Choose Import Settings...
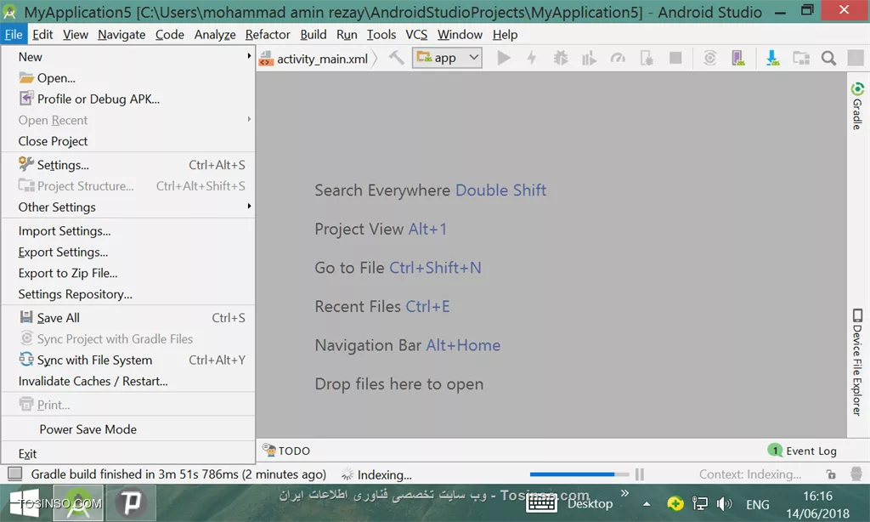Screen dimensions: 870x522 [x=128, y=231]
